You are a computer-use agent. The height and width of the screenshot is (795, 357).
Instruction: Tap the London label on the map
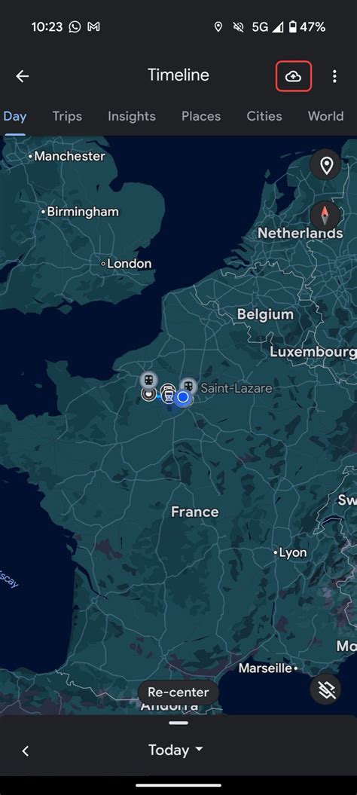(x=130, y=264)
